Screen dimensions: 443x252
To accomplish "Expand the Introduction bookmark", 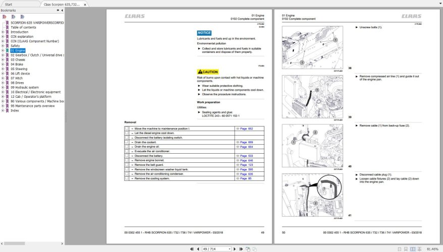I will coord(3,32).
